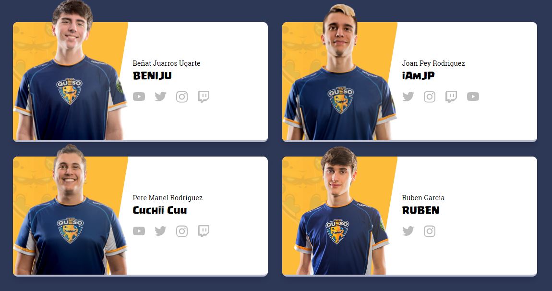The image size is (552, 291).
Task: Open Cuchii Cuu's Twitter icon
Action: tap(160, 231)
